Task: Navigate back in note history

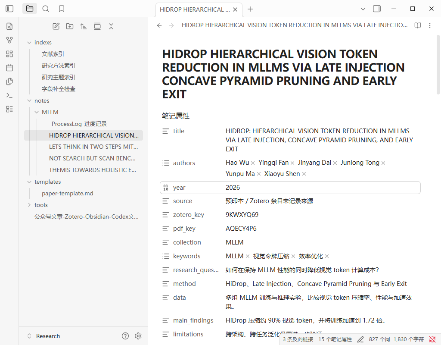Action: tap(159, 25)
